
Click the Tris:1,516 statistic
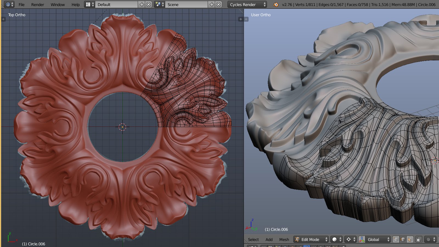[x=380, y=4]
